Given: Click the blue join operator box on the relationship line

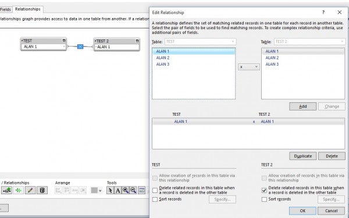Looking at the screenshot, I should tap(80, 47).
